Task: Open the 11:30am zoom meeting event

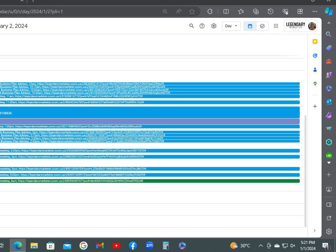Action: [x=150, y=102]
